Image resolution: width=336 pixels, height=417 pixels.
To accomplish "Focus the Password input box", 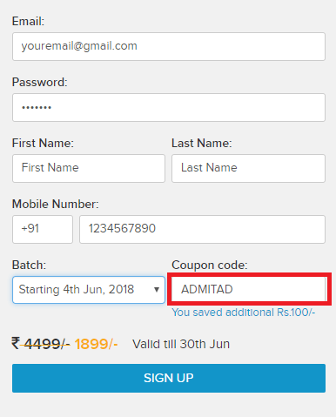I will click(x=169, y=107).
